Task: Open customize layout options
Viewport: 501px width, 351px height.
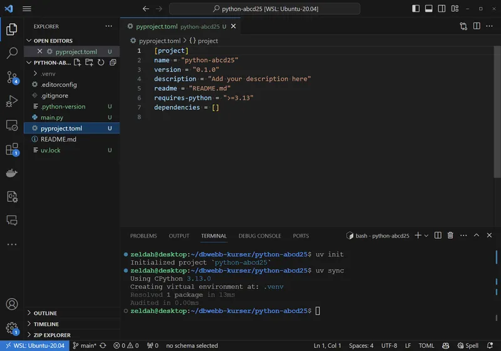Action: [x=455, y=9]
